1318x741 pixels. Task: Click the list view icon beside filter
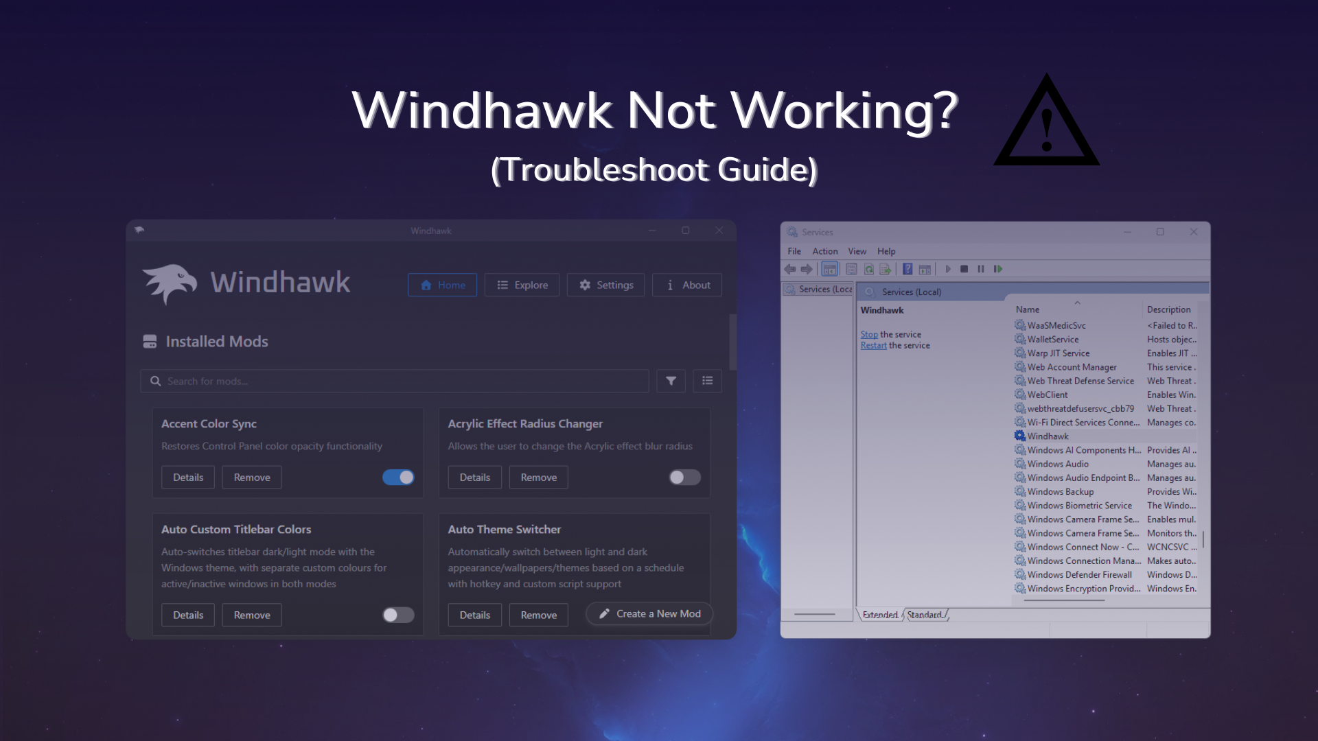pyautogui.click(x=707, y=381)
